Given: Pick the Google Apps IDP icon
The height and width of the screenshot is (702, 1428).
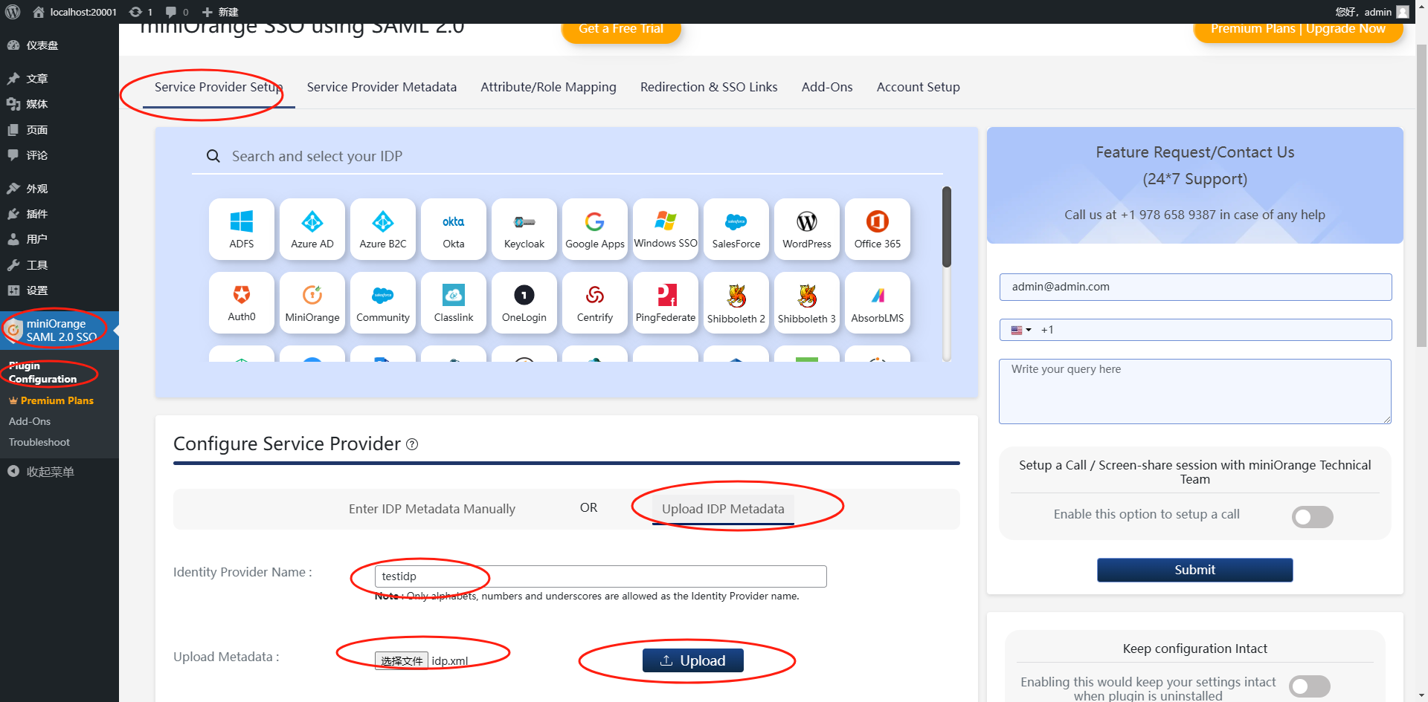Looking at the screenshot, I should pos(594,229).
